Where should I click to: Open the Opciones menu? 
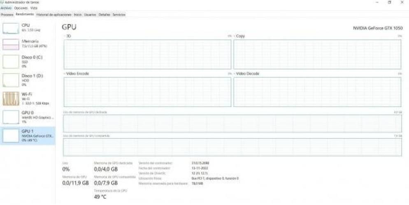click(21, 8)
